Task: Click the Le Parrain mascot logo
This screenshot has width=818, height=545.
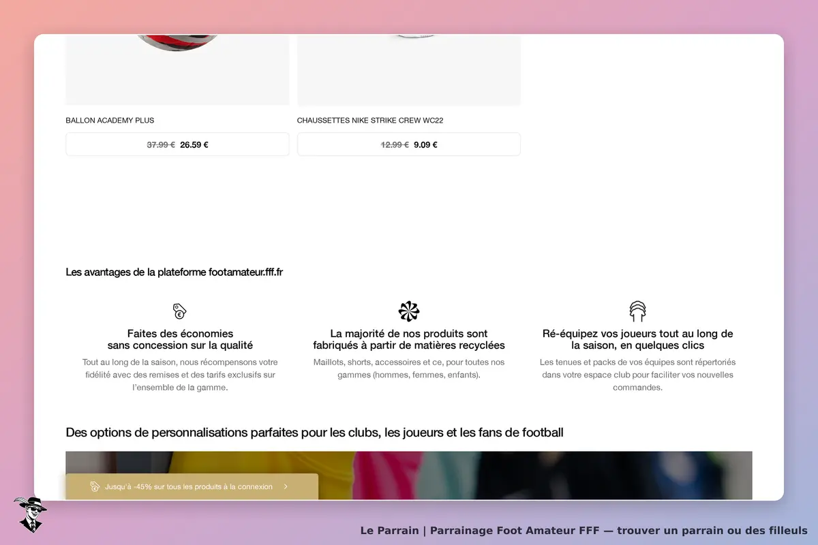Action: pos(30,514)
